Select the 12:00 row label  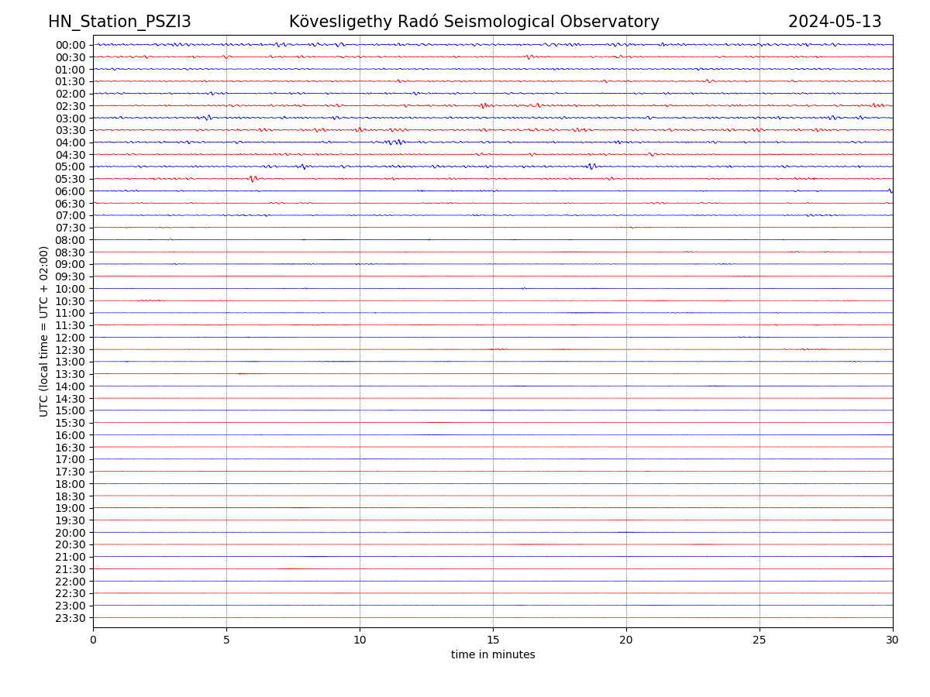(x=71, y=338)
